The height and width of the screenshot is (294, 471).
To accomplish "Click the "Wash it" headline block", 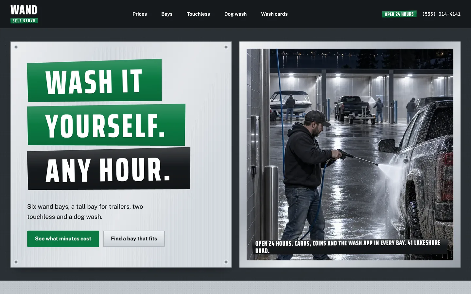I will pos(95,80).
